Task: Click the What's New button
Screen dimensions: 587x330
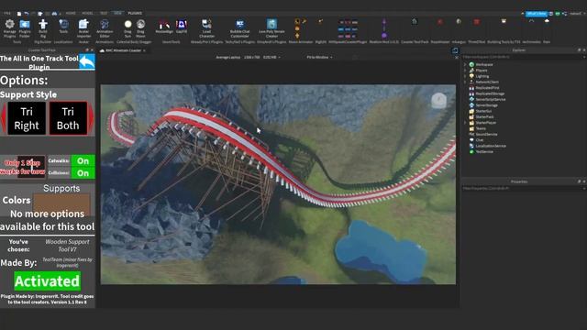Action: (536, 14)
